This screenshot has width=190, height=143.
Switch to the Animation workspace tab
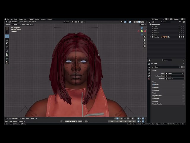click(43, 19)
